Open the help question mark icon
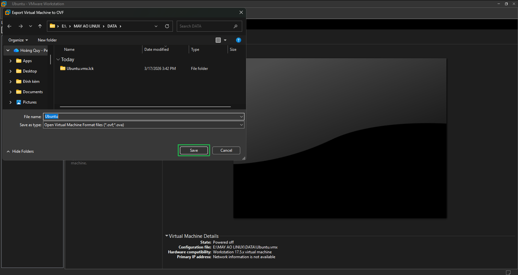The image size is (518, 275). [239, 40]
